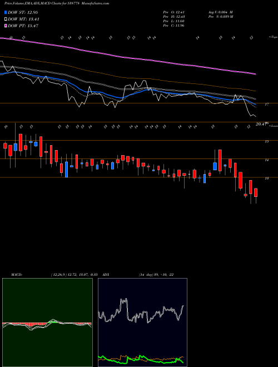The height and width of the screenshot is (367, 278).
Task: Click the 15 axis level label
Action: click(267, 142)
